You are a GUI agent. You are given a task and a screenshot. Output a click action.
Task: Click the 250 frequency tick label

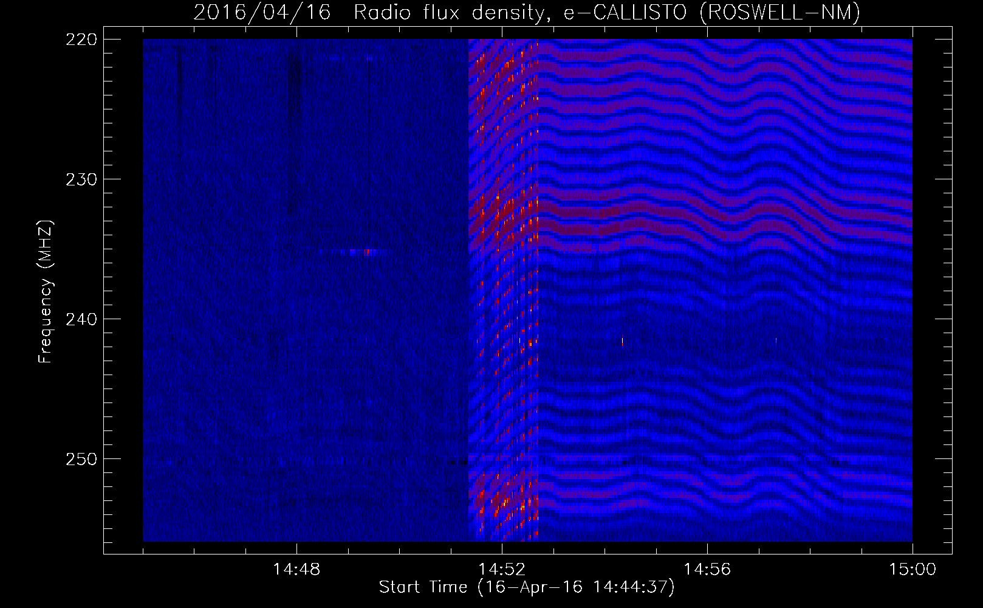[x=81, y=459]
